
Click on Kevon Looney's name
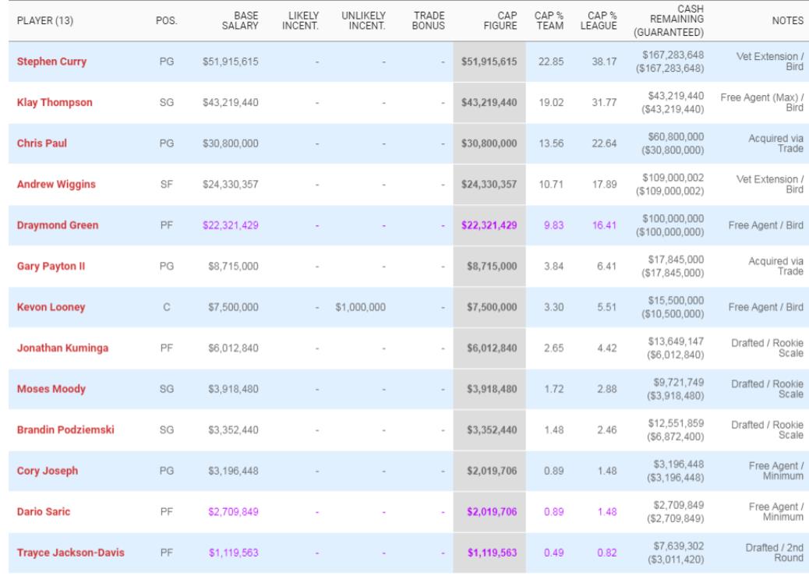[x=51, y=307]
